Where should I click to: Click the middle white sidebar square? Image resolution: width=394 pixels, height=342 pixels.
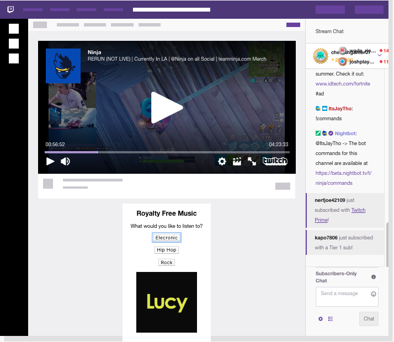point(14,44)
